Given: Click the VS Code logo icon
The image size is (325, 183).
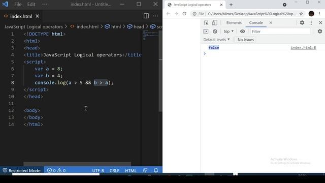Looking at the screenshot, I should [5, 4].
